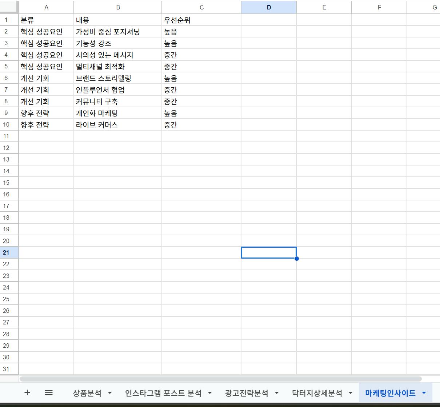Open the all sheets list icon

(49, 392)
